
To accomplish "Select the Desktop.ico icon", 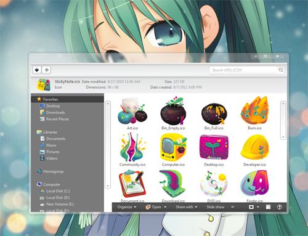I will 214,148.
